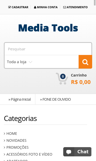This screenshot has width=96, height=161.
Task: Expand the NOVIDADES category chevron
Action: (4, 140)
